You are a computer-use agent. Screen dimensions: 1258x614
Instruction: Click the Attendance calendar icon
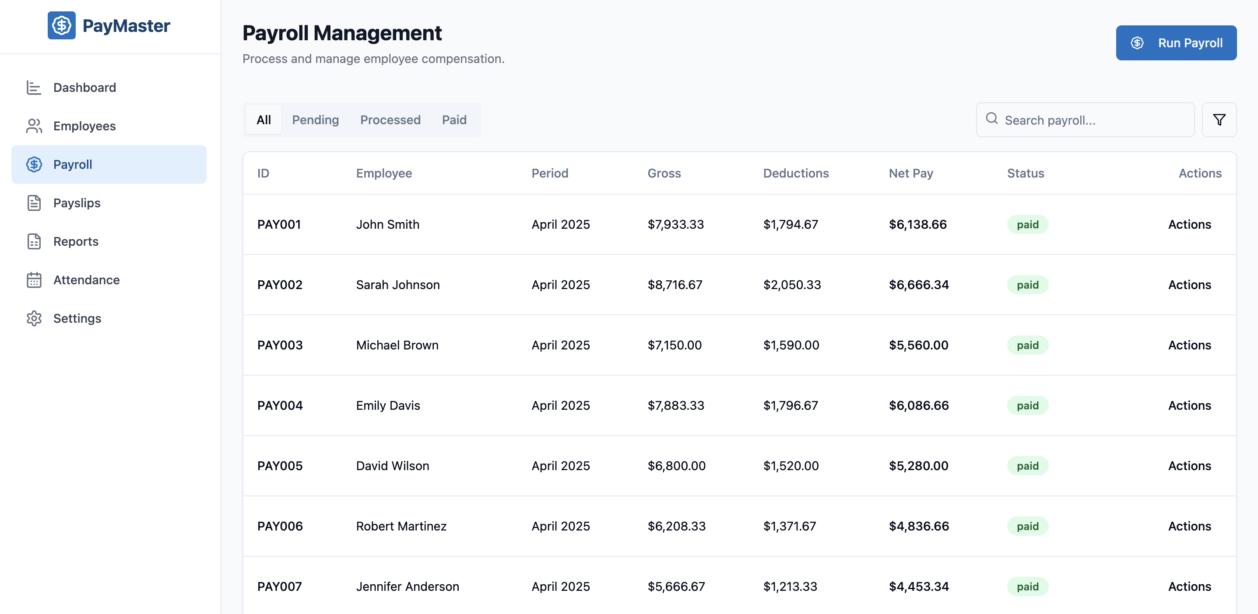coord(34,280)
